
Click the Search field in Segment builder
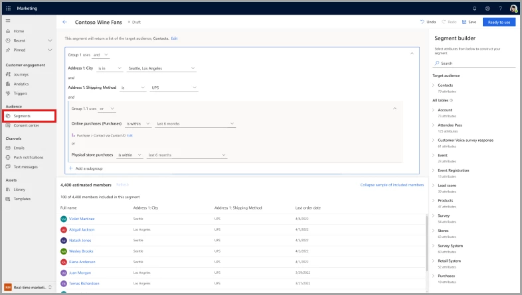tap(474, 63)
